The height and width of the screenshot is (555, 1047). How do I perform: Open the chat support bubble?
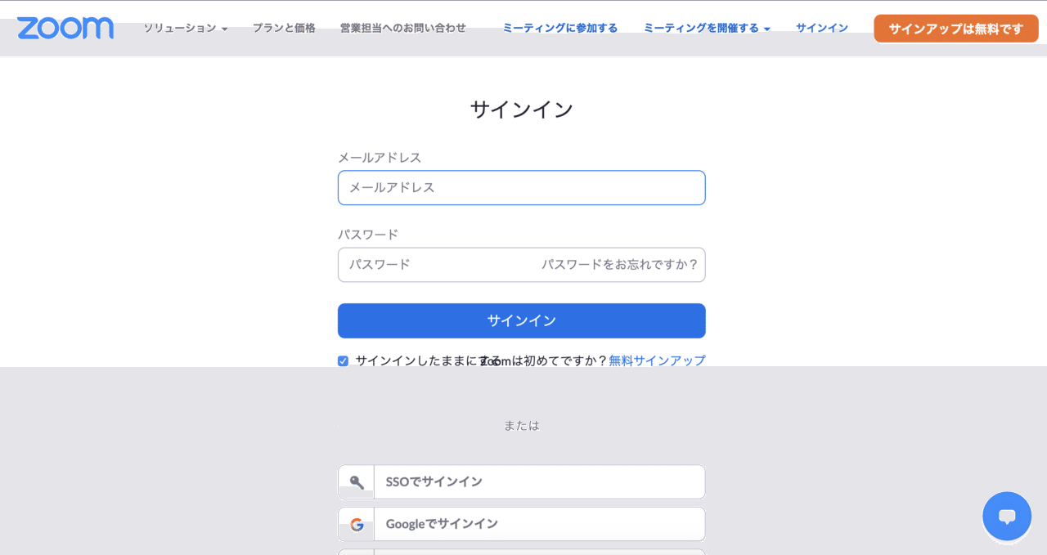click(x=1006, y=517)
